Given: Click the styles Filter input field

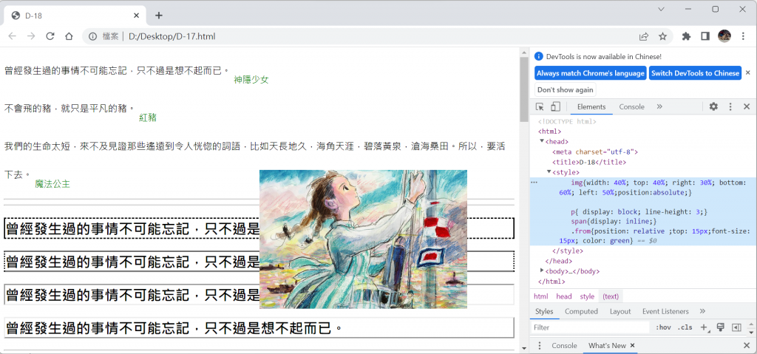Looking at the screenshot, I should (591, 327).
